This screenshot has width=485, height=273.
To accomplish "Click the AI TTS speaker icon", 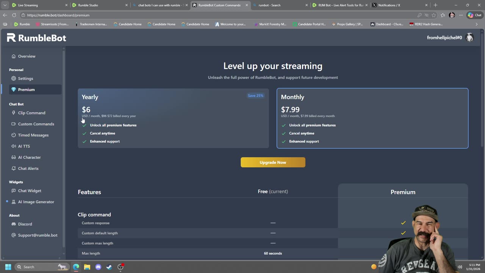I will coord(14,146).
